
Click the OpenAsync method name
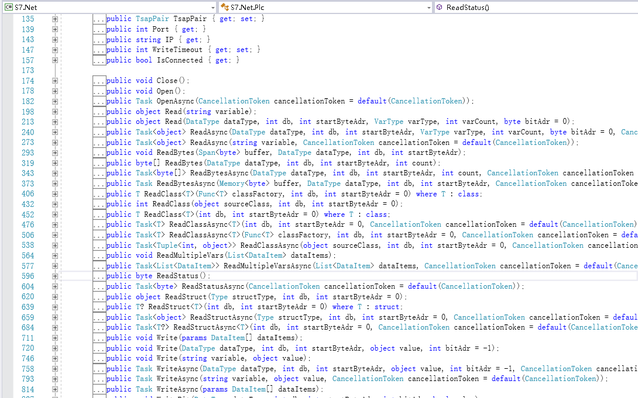pos(176,101)
